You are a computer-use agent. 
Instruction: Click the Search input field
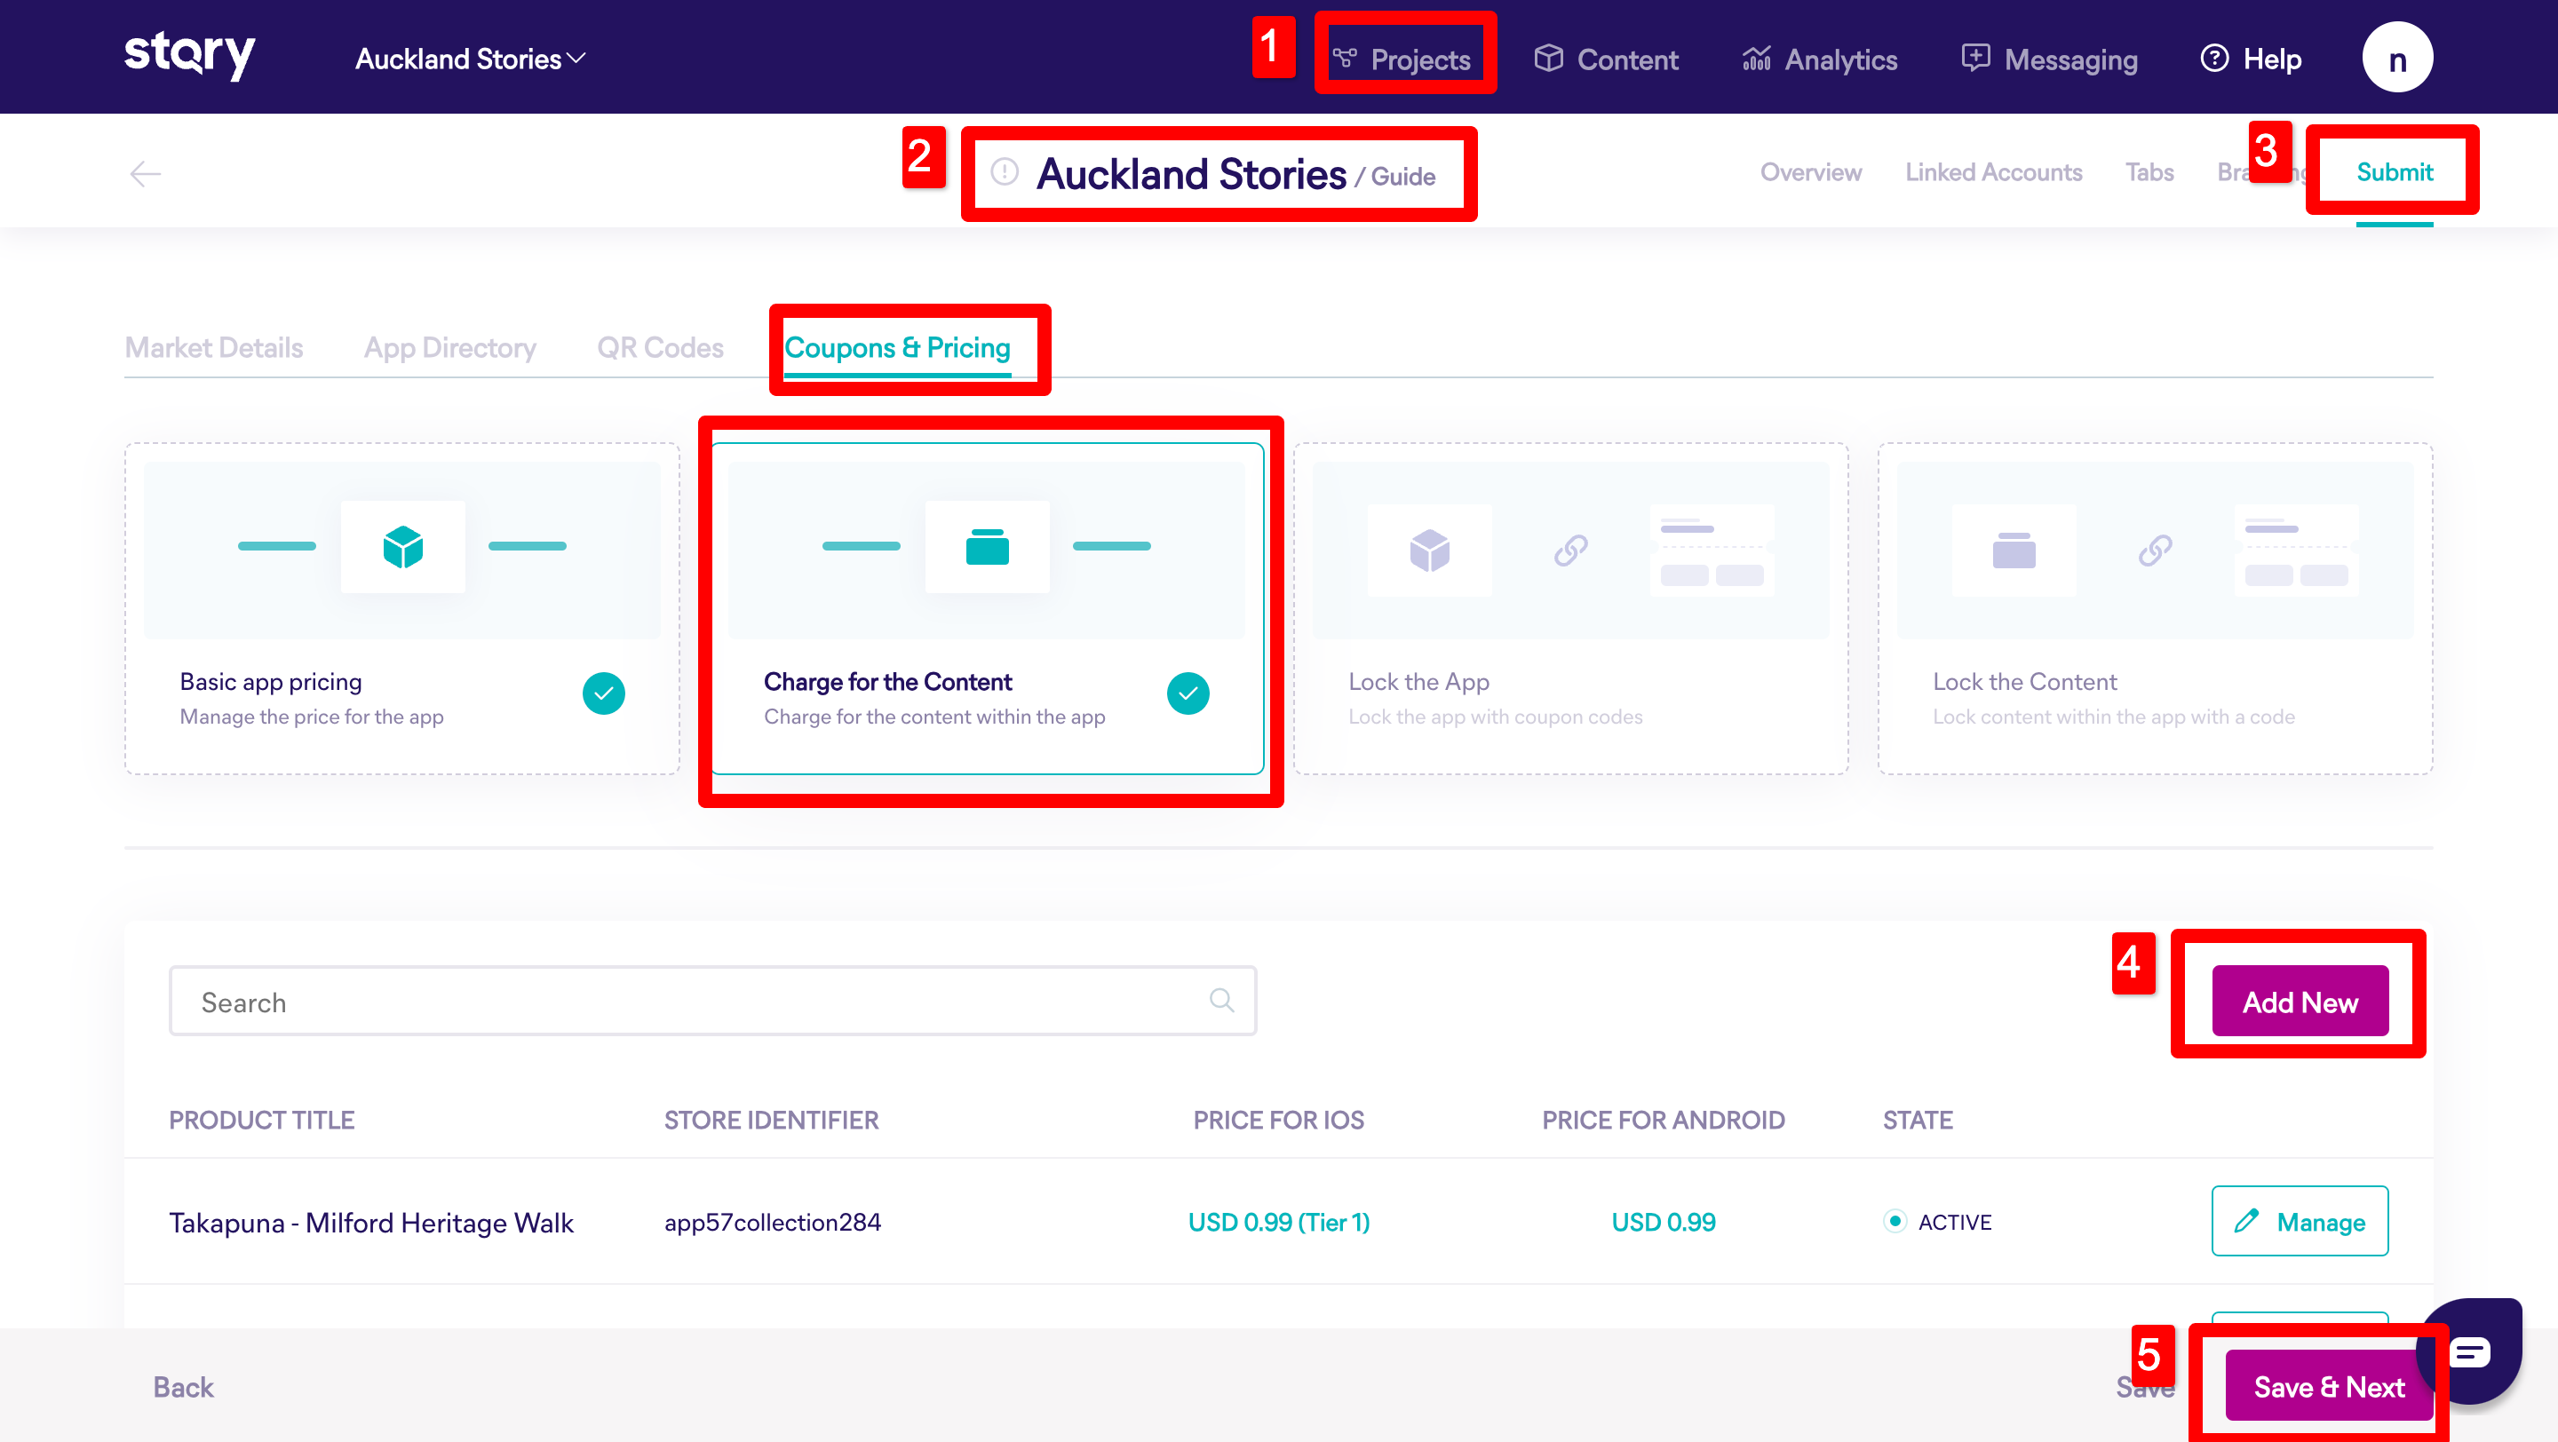pyautogui.click(x=695, y=1001)
